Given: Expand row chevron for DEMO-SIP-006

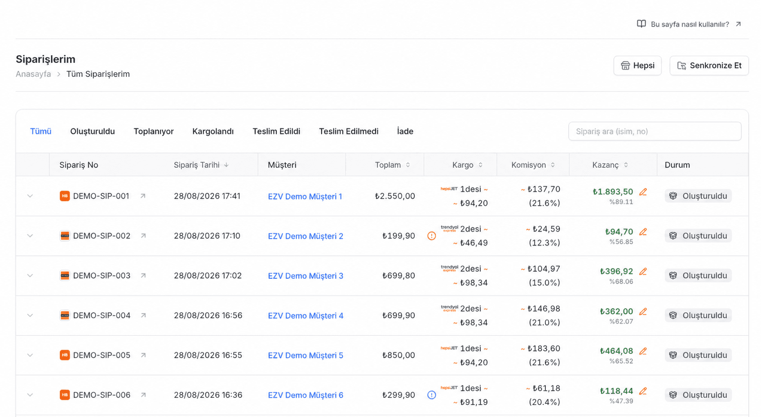Looking at the screenshot, I should pos(30,395).
